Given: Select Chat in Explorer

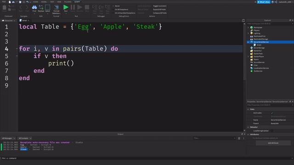Looking at the screenshot, I should coord(255,65).
